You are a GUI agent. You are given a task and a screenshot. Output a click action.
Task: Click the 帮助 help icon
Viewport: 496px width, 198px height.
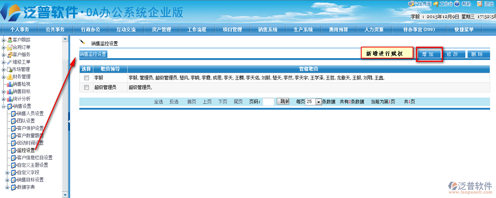457,4
